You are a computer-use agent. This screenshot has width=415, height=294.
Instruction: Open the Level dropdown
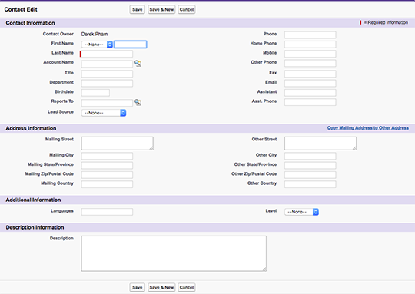pyautogui.click(x=302, y=212)
